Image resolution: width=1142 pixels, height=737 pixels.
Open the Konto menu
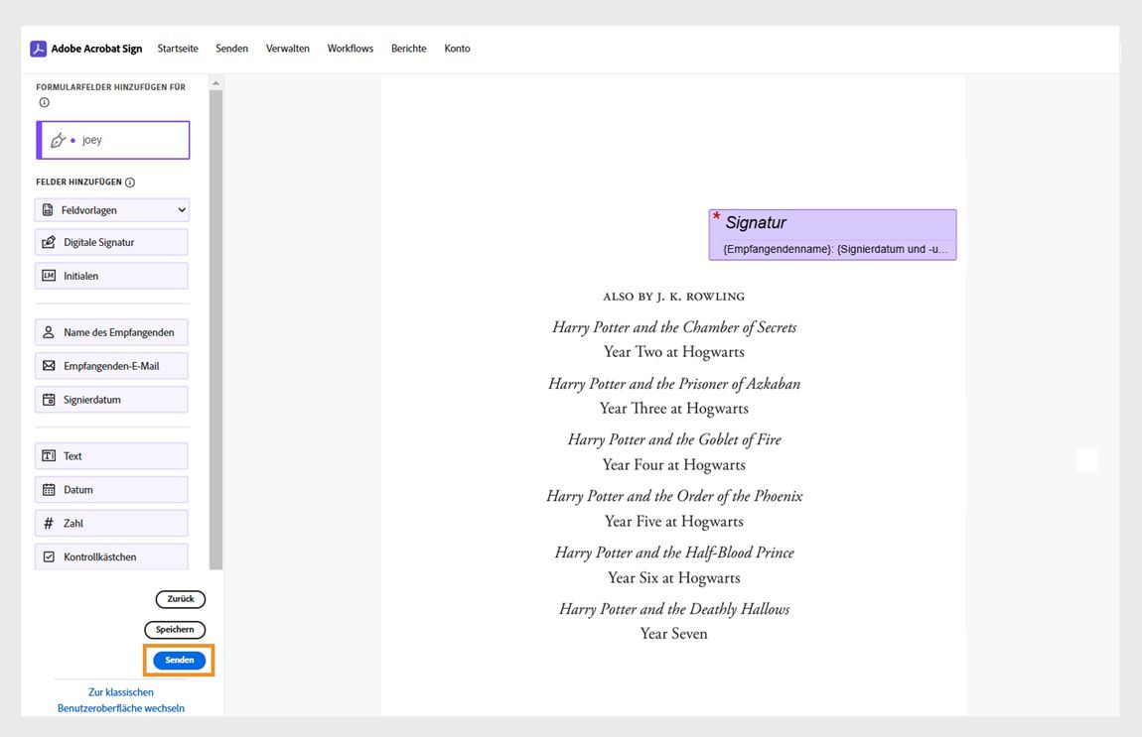(458, 49)
